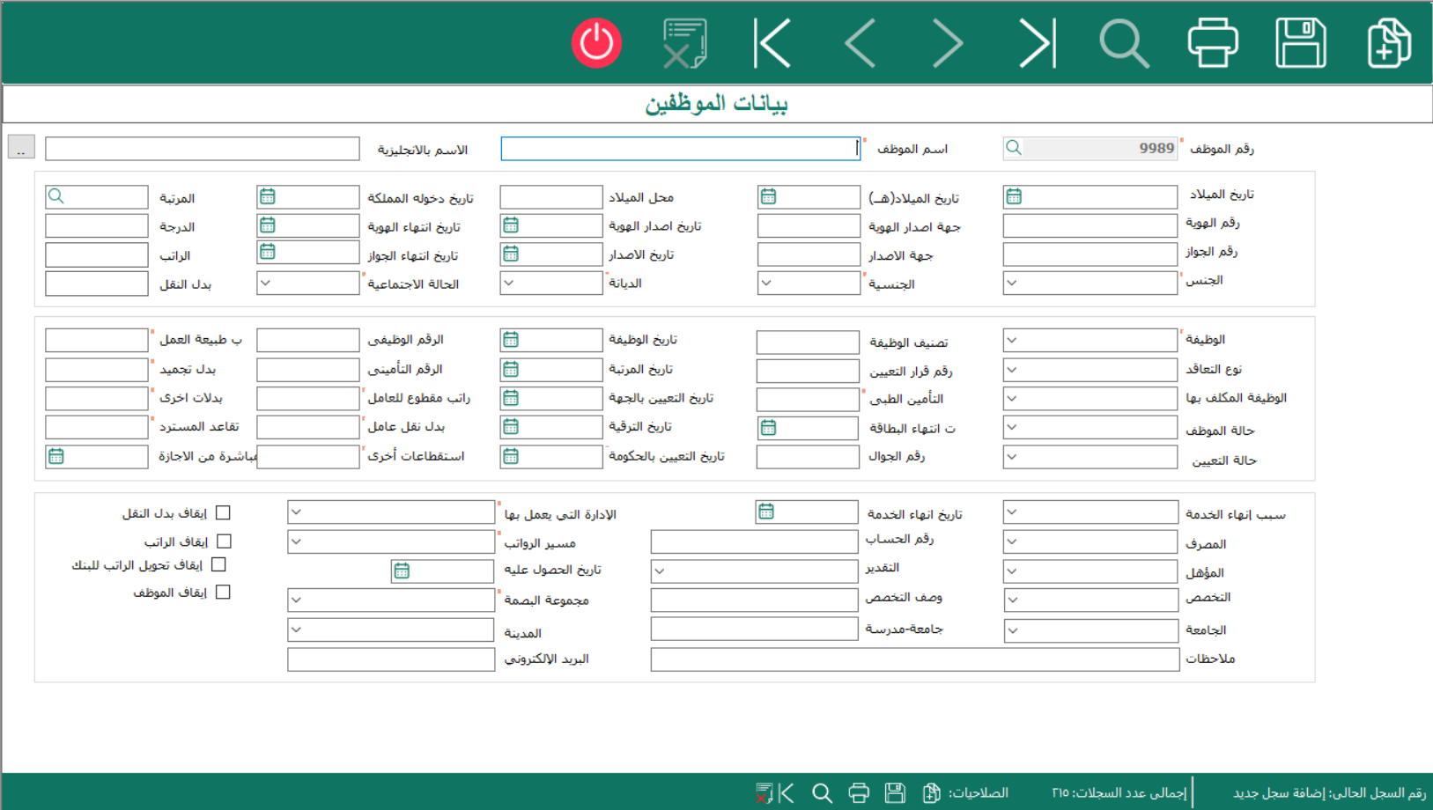Open search from top toolbar magnifier
The width and height of the screenshot is (1433, 810).
tap(1125, 43)
